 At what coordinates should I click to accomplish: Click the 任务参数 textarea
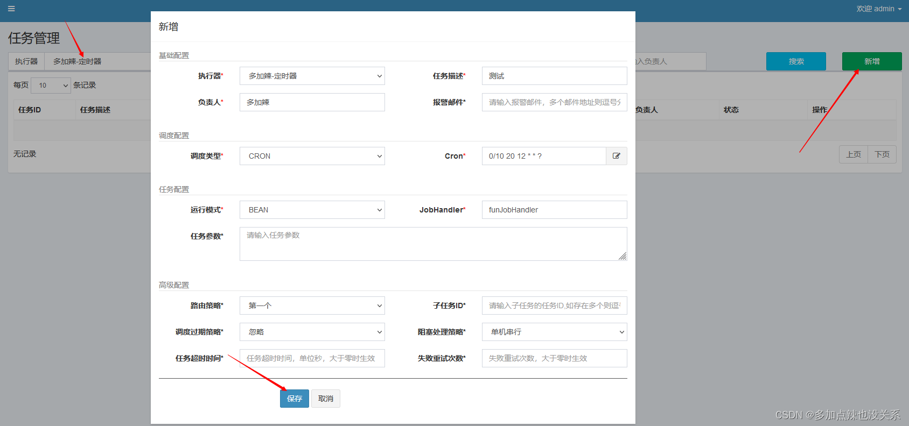pyautogui.click(x=433, y=244)
